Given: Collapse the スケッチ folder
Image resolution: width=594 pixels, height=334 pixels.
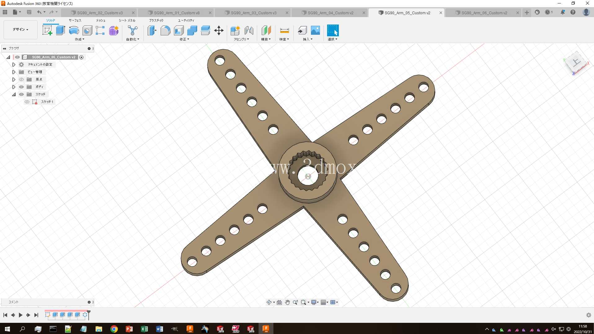Looking at the screenshot, I should [14, 94].
